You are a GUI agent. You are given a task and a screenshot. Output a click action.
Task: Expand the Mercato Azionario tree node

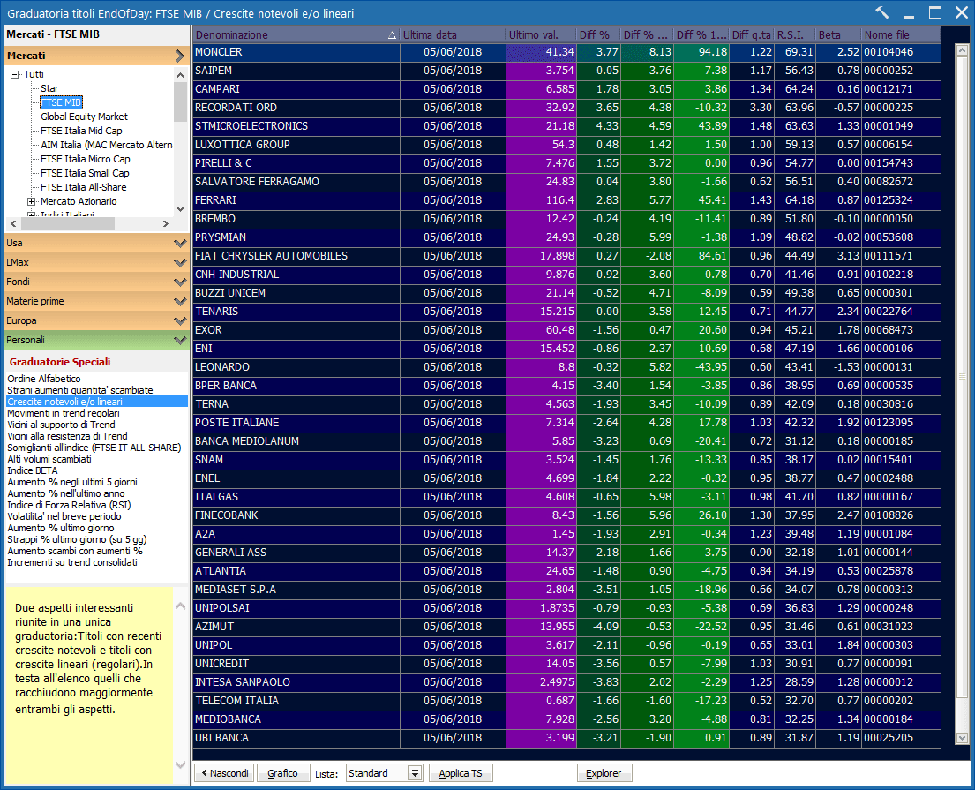(31, 201)
